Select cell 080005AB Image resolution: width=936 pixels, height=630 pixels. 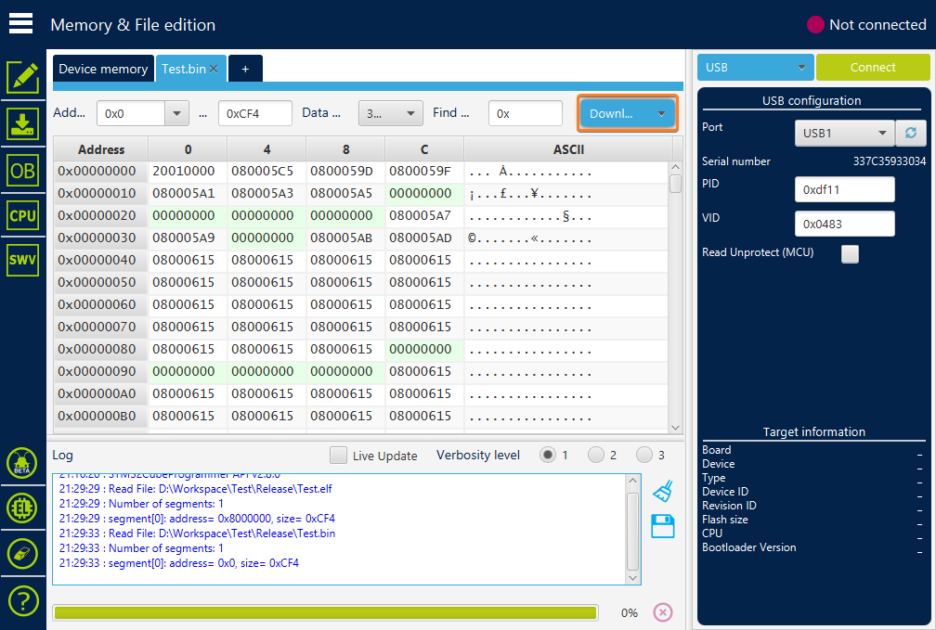point(345,238)
